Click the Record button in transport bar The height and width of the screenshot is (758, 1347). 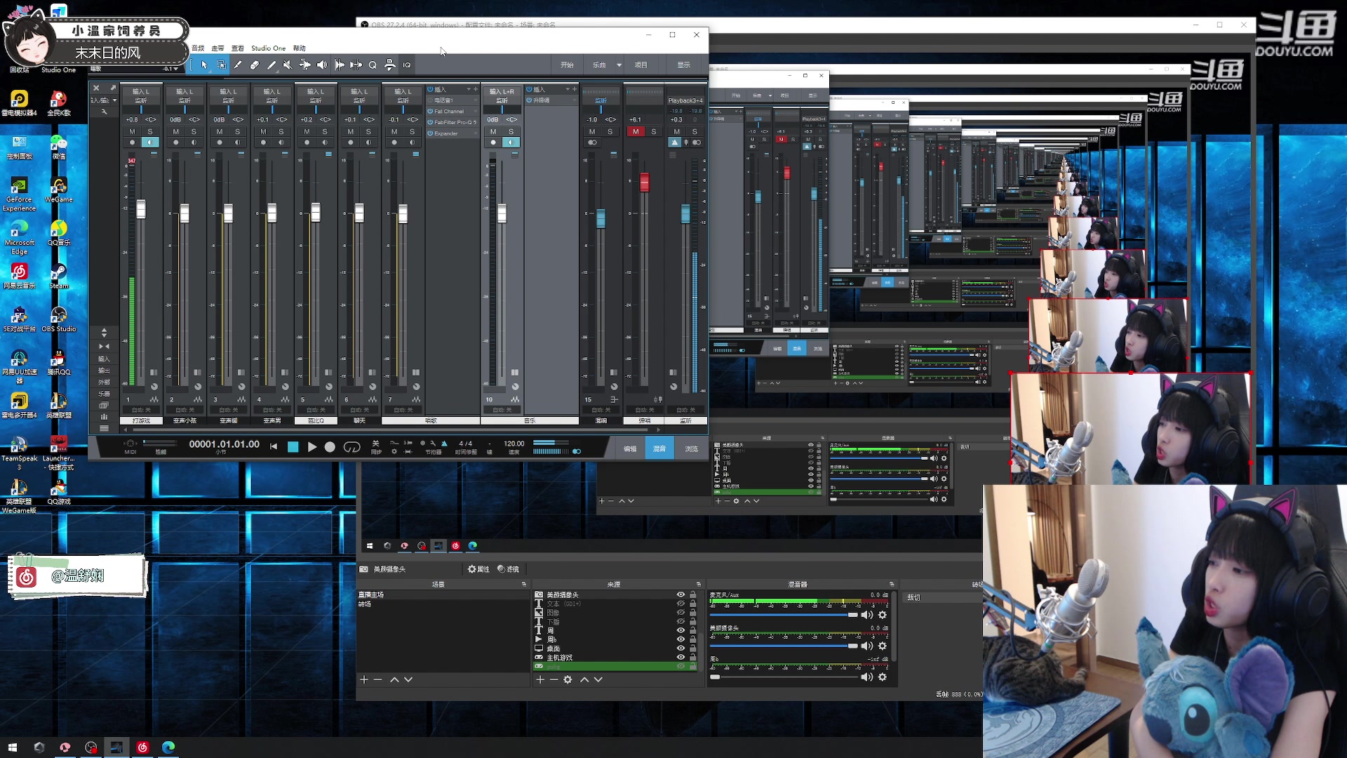point(330,447)
